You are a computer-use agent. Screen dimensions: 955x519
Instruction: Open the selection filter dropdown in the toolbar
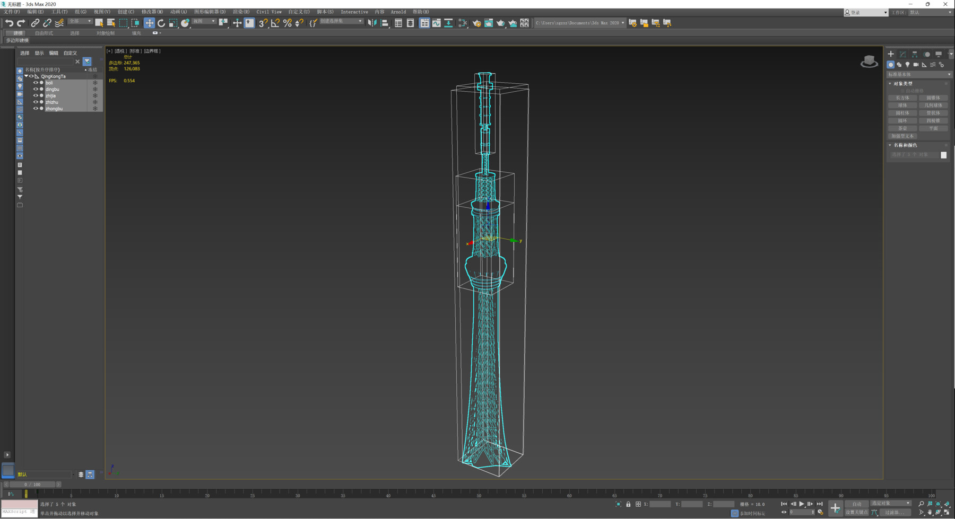tap(80, 21)
